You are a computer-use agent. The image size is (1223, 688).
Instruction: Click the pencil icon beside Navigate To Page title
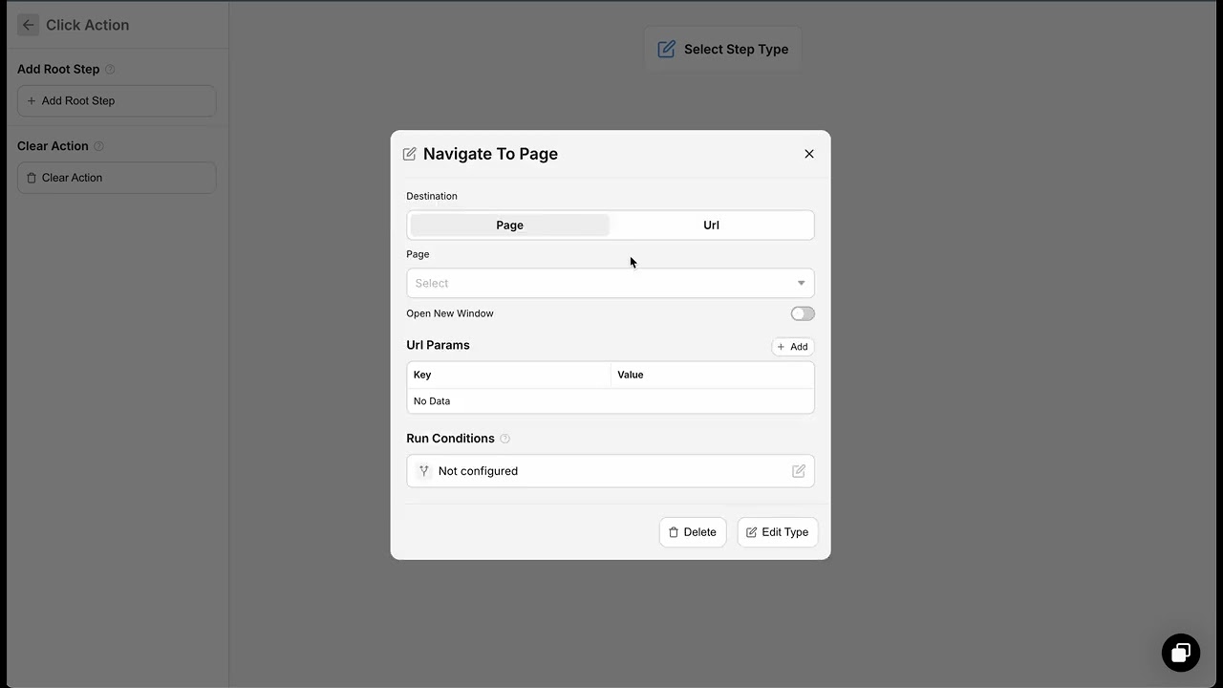[410, 154]
